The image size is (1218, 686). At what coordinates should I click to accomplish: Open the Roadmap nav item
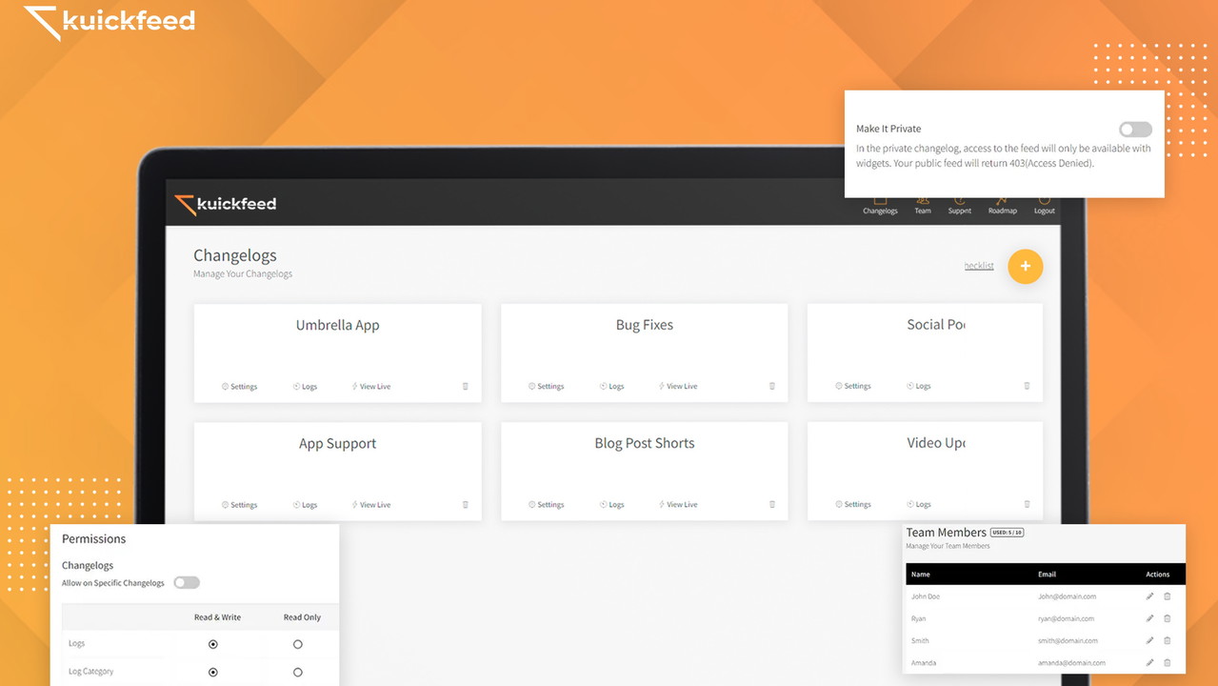coord(1003,206)
